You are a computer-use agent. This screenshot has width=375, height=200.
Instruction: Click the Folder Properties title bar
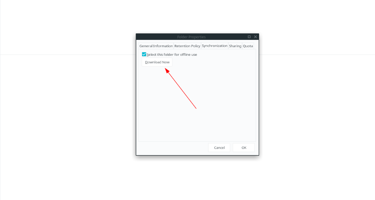click(191, 37)
